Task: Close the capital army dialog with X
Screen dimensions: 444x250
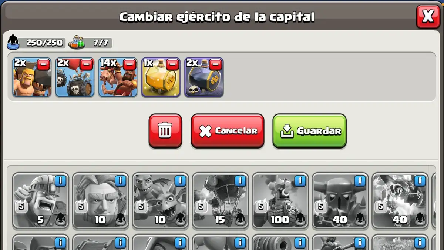Action: pyautogui.click(x=428, y=16)
